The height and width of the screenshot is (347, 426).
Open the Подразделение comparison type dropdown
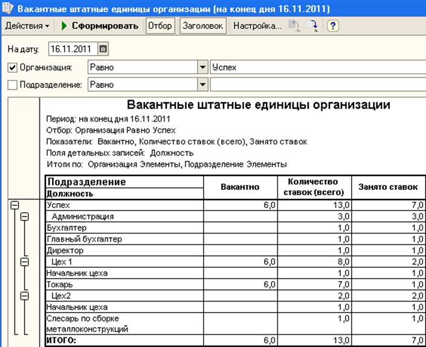(x=202, y=85)
